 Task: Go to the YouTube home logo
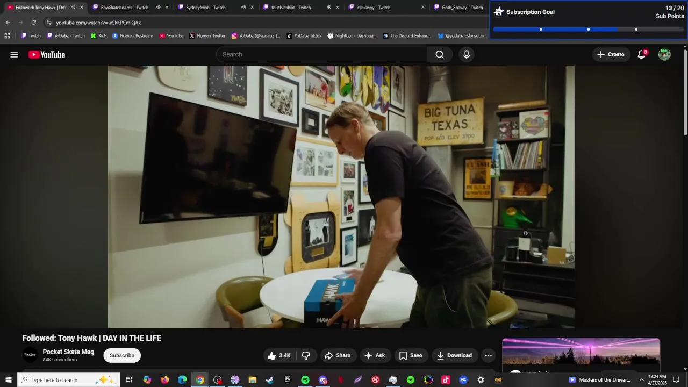(47, 54)
